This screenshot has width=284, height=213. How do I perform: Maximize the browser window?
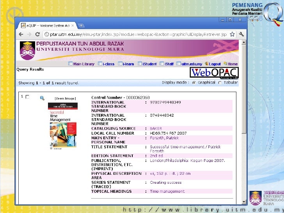pyautogui.click(x=230, y=20)
